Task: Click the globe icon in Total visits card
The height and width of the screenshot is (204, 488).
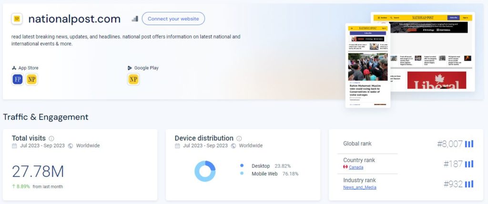Action: point(71,146)
